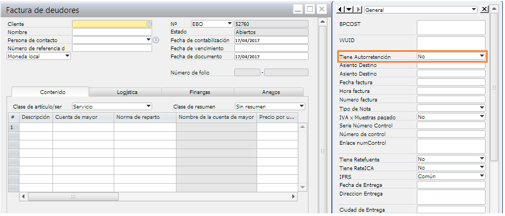Expand the Tiene ReteICA dropdown
Screen dimensions: 505x216
point(481,167)
